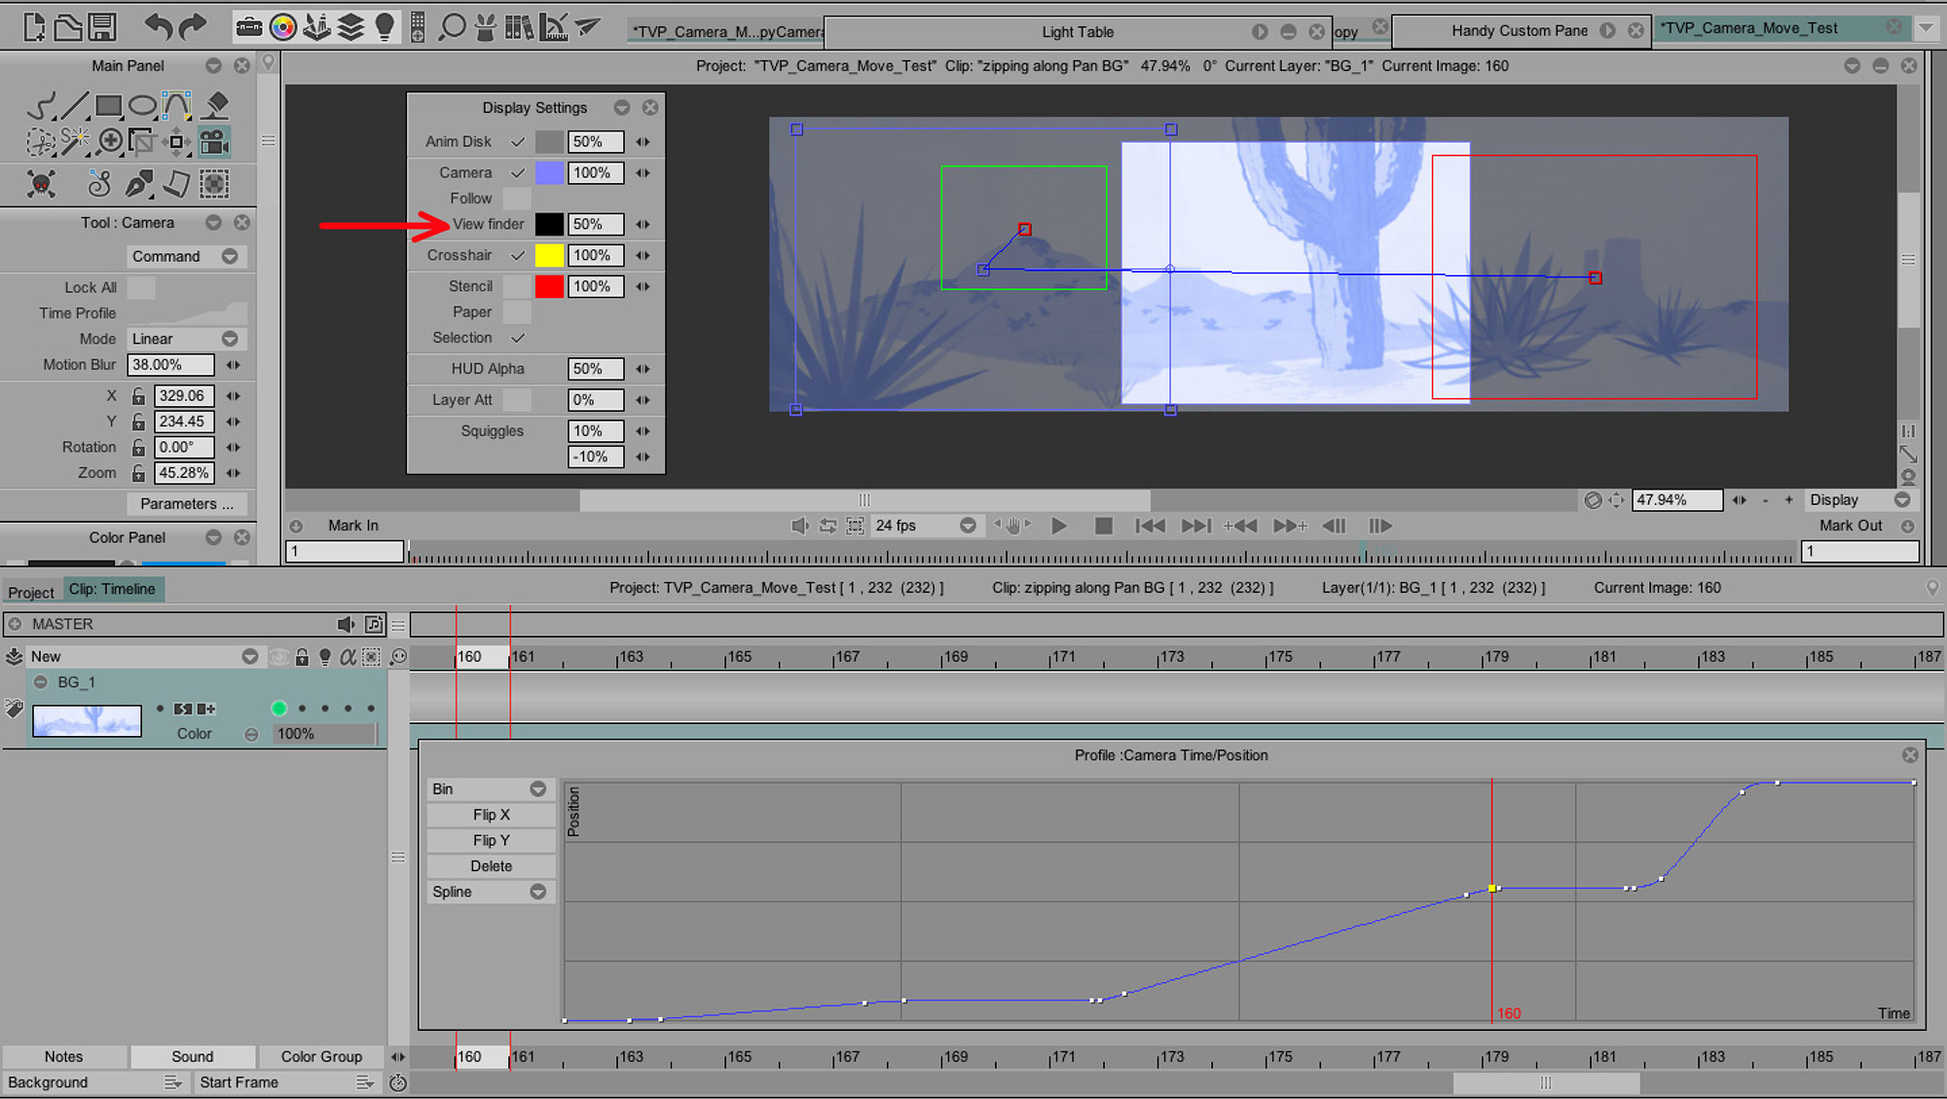Image resolution: width=1947 pixels, height=1099 pixels.
Task: Toggle the Anim Disk checkbox
Action: tap(518, 142)
